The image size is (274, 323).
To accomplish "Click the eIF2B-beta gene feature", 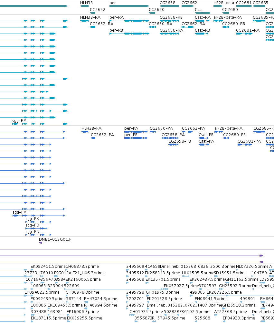I will (x=218, y=6).
